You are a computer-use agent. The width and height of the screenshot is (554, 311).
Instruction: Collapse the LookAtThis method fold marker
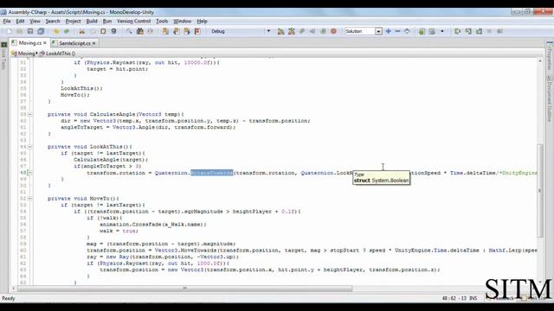coord(29,147)
